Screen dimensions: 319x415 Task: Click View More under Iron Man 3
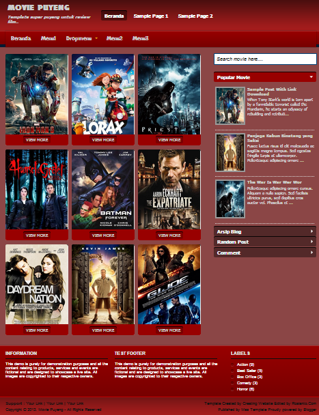tap(37, 140)
